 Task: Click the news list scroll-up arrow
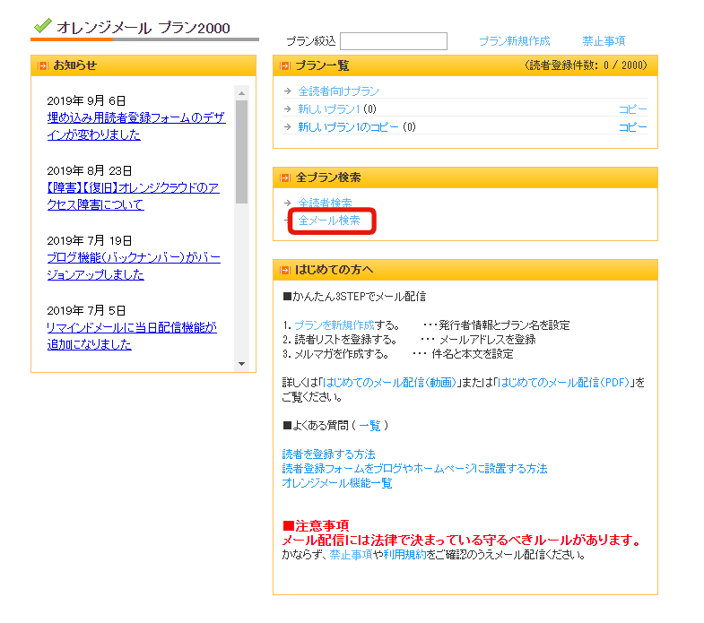pos(241,93)
